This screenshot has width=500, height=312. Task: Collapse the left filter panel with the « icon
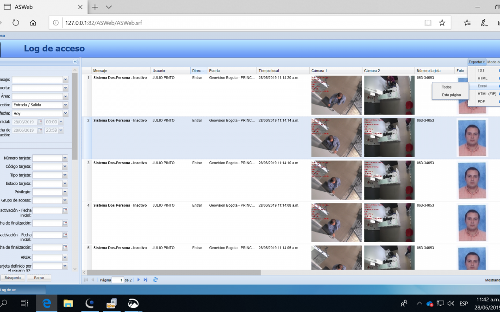(x=75, y=61)
